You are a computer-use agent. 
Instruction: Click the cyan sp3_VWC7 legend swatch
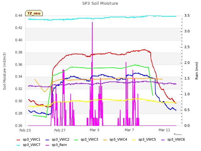[x=19, y=145]
